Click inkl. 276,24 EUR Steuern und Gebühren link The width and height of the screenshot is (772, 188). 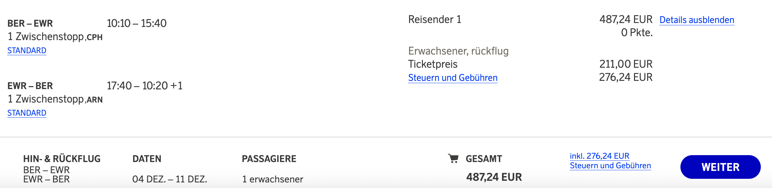click(x=610, y=161)
